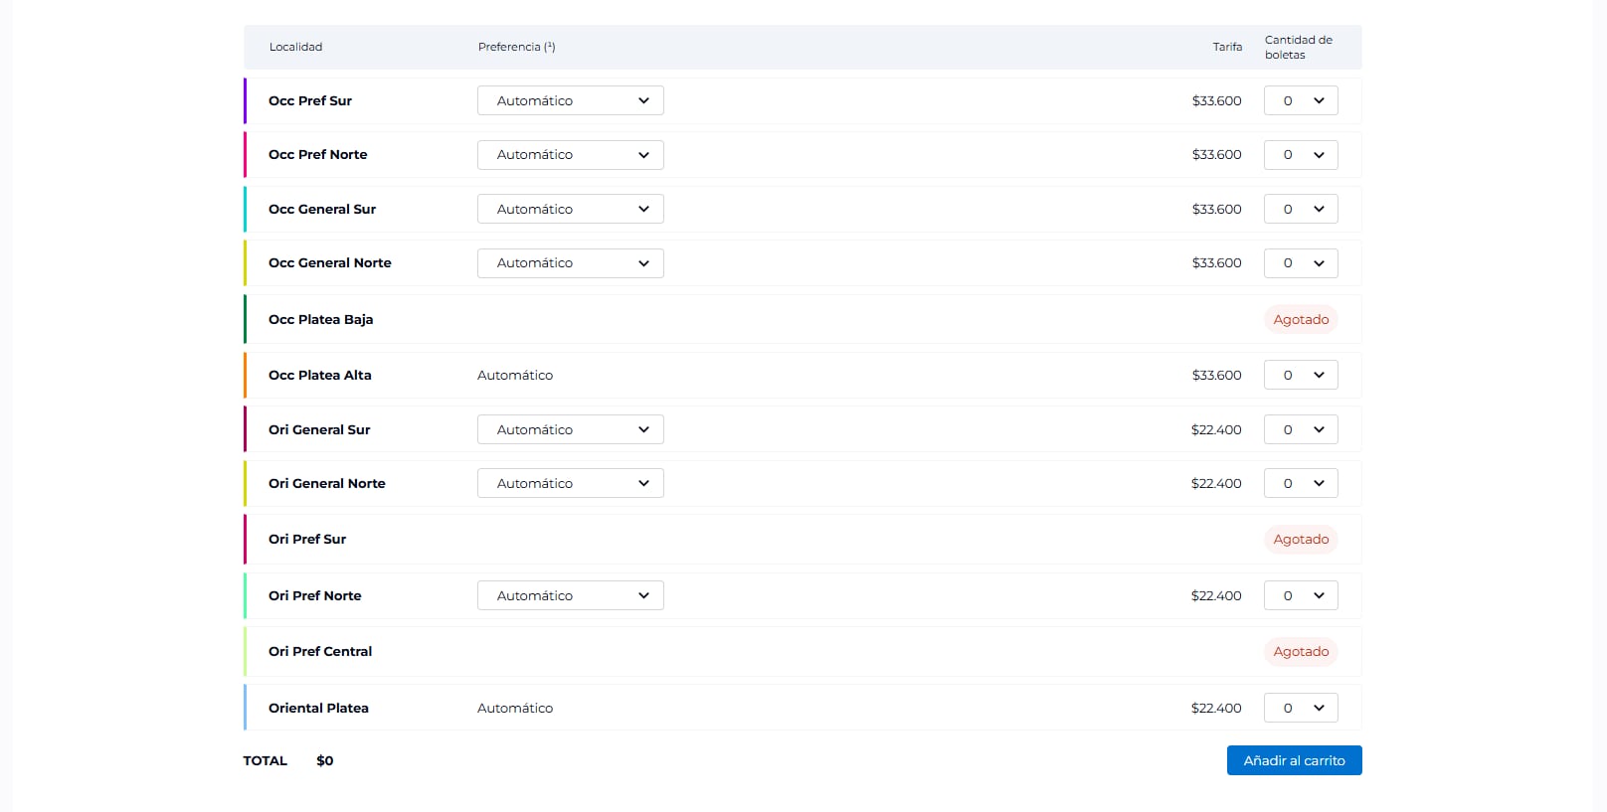Click Agotado badge on Occ Platea Baja
This screenshot has width=1607, height=812.
click(x=1301, y=319)
